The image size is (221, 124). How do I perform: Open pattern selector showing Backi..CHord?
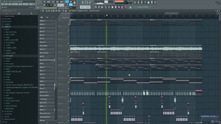pyautogui.click(x=85, y=7)
